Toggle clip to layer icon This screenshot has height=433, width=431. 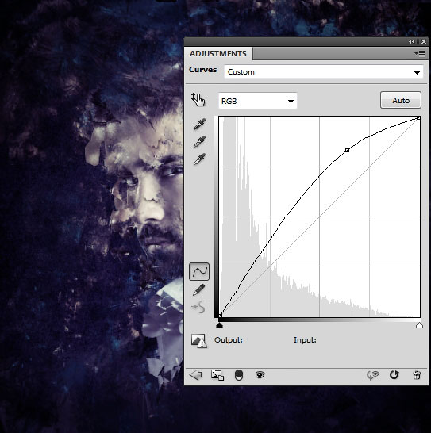tap(239, 375)
